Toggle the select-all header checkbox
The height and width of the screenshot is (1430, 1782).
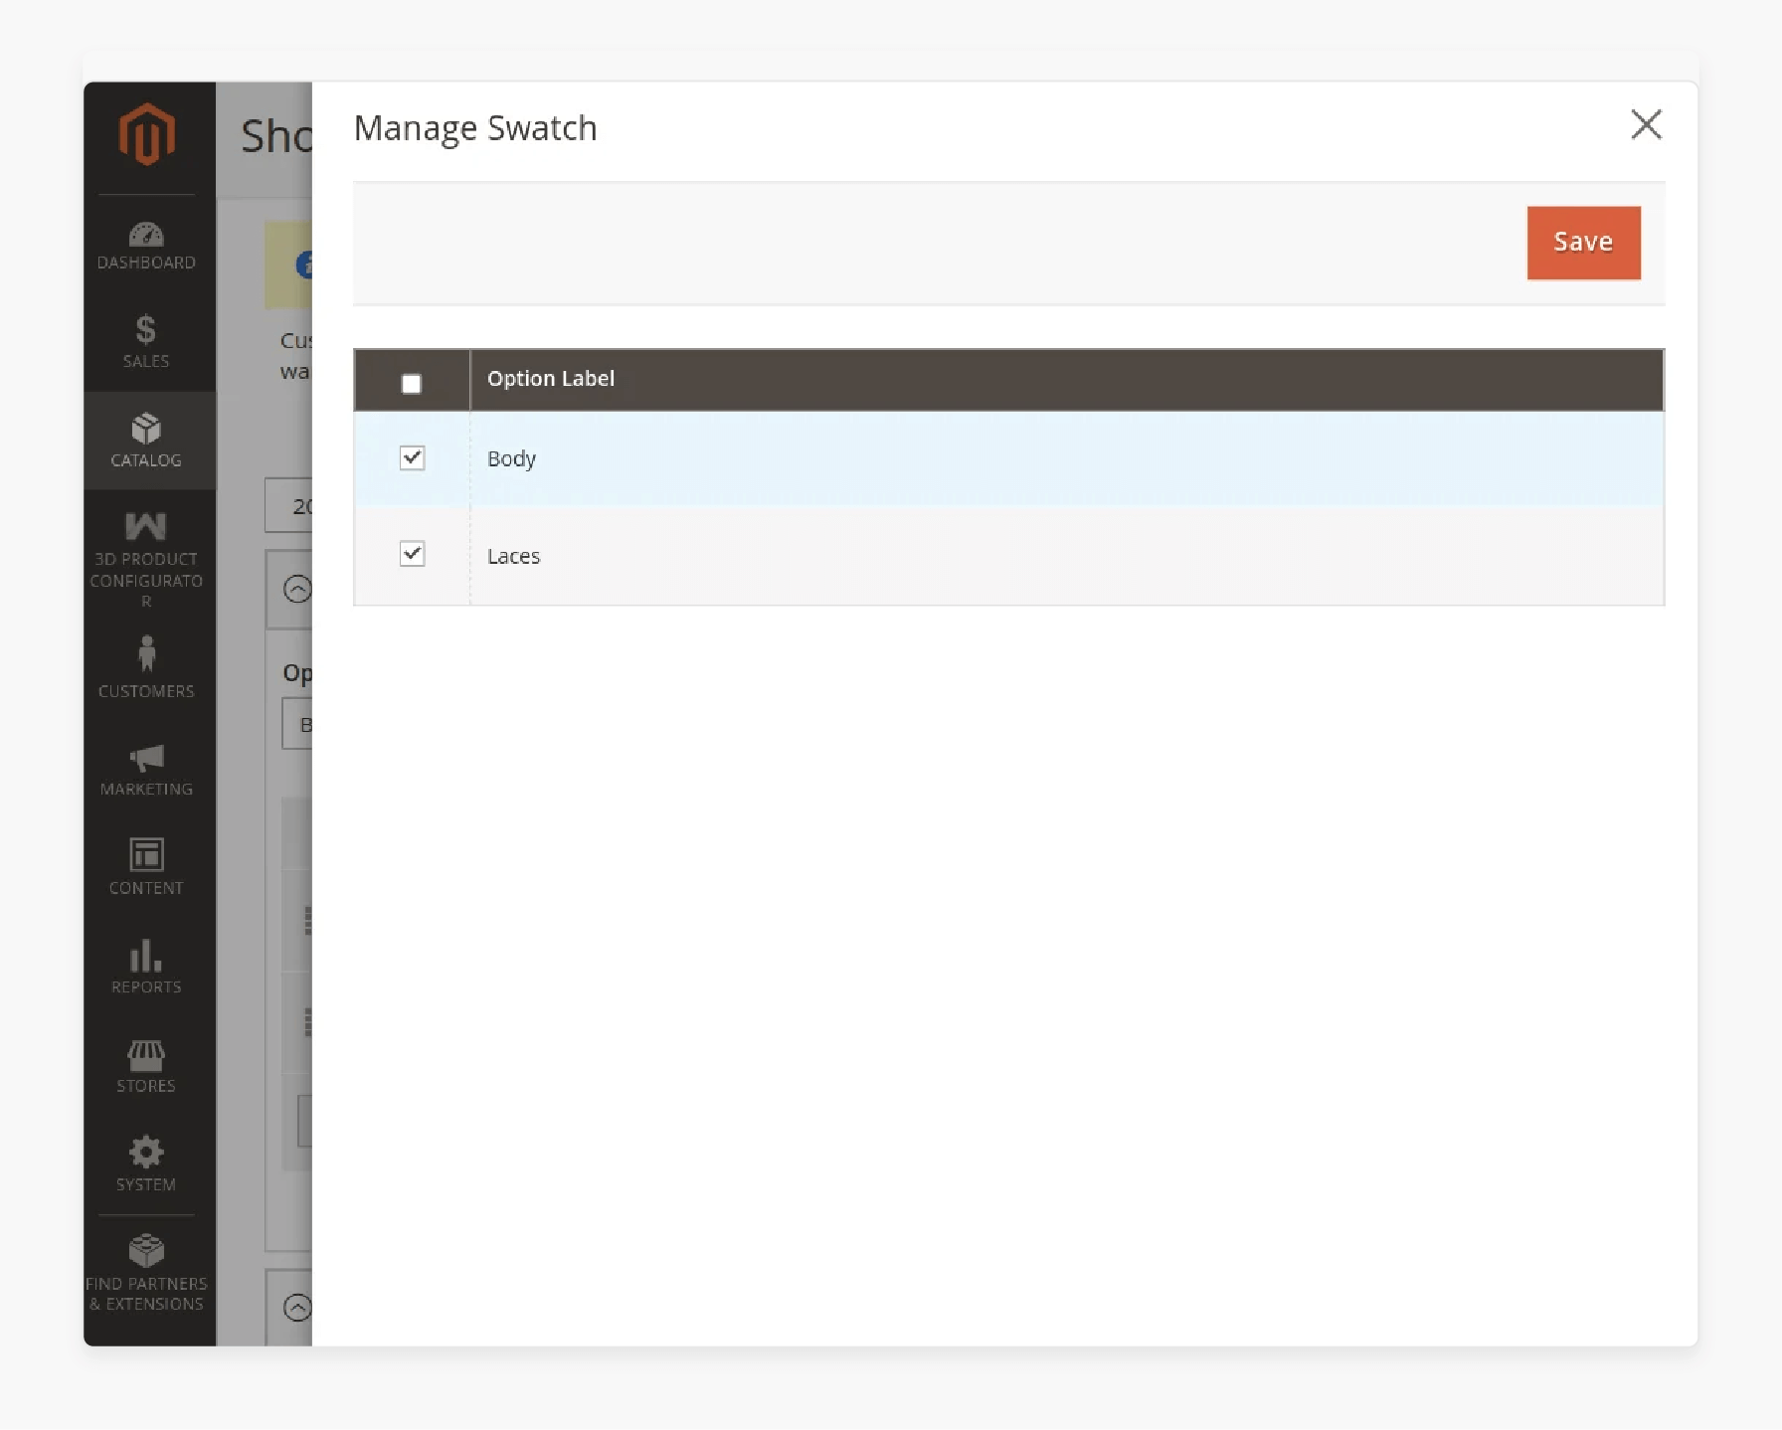pyautogui.click(x=411, y=383)
